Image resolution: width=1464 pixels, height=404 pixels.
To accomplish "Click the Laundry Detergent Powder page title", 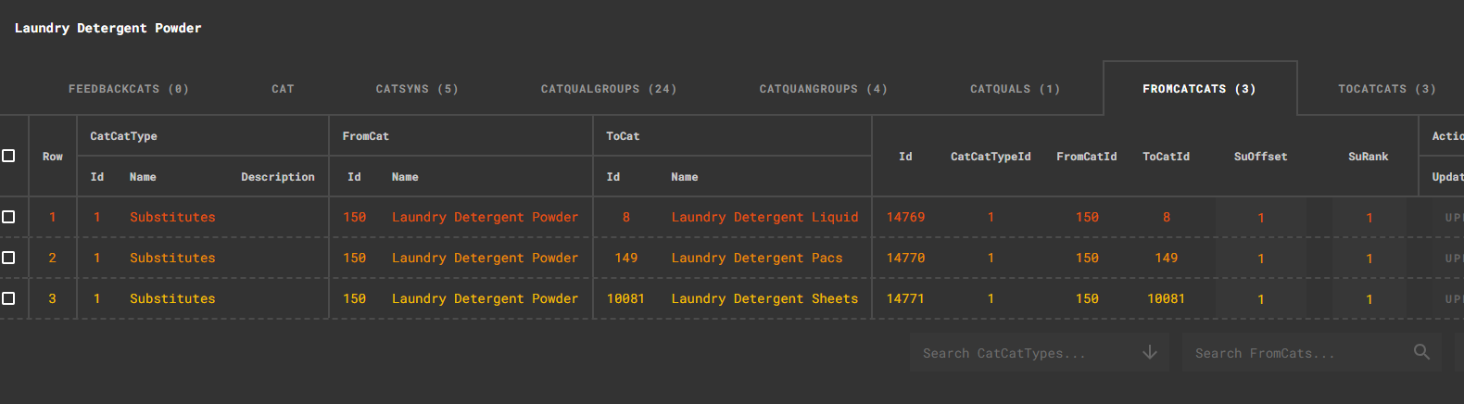I will coord(107,28).
